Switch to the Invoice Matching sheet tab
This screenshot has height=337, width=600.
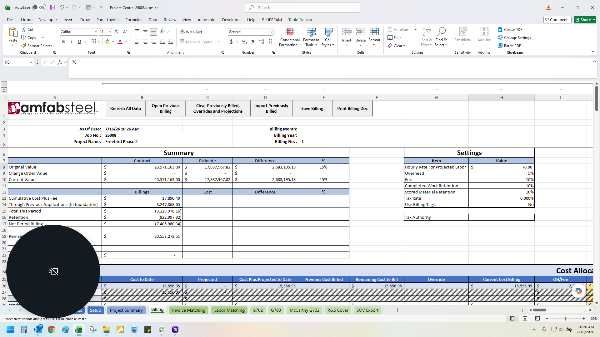188,310
